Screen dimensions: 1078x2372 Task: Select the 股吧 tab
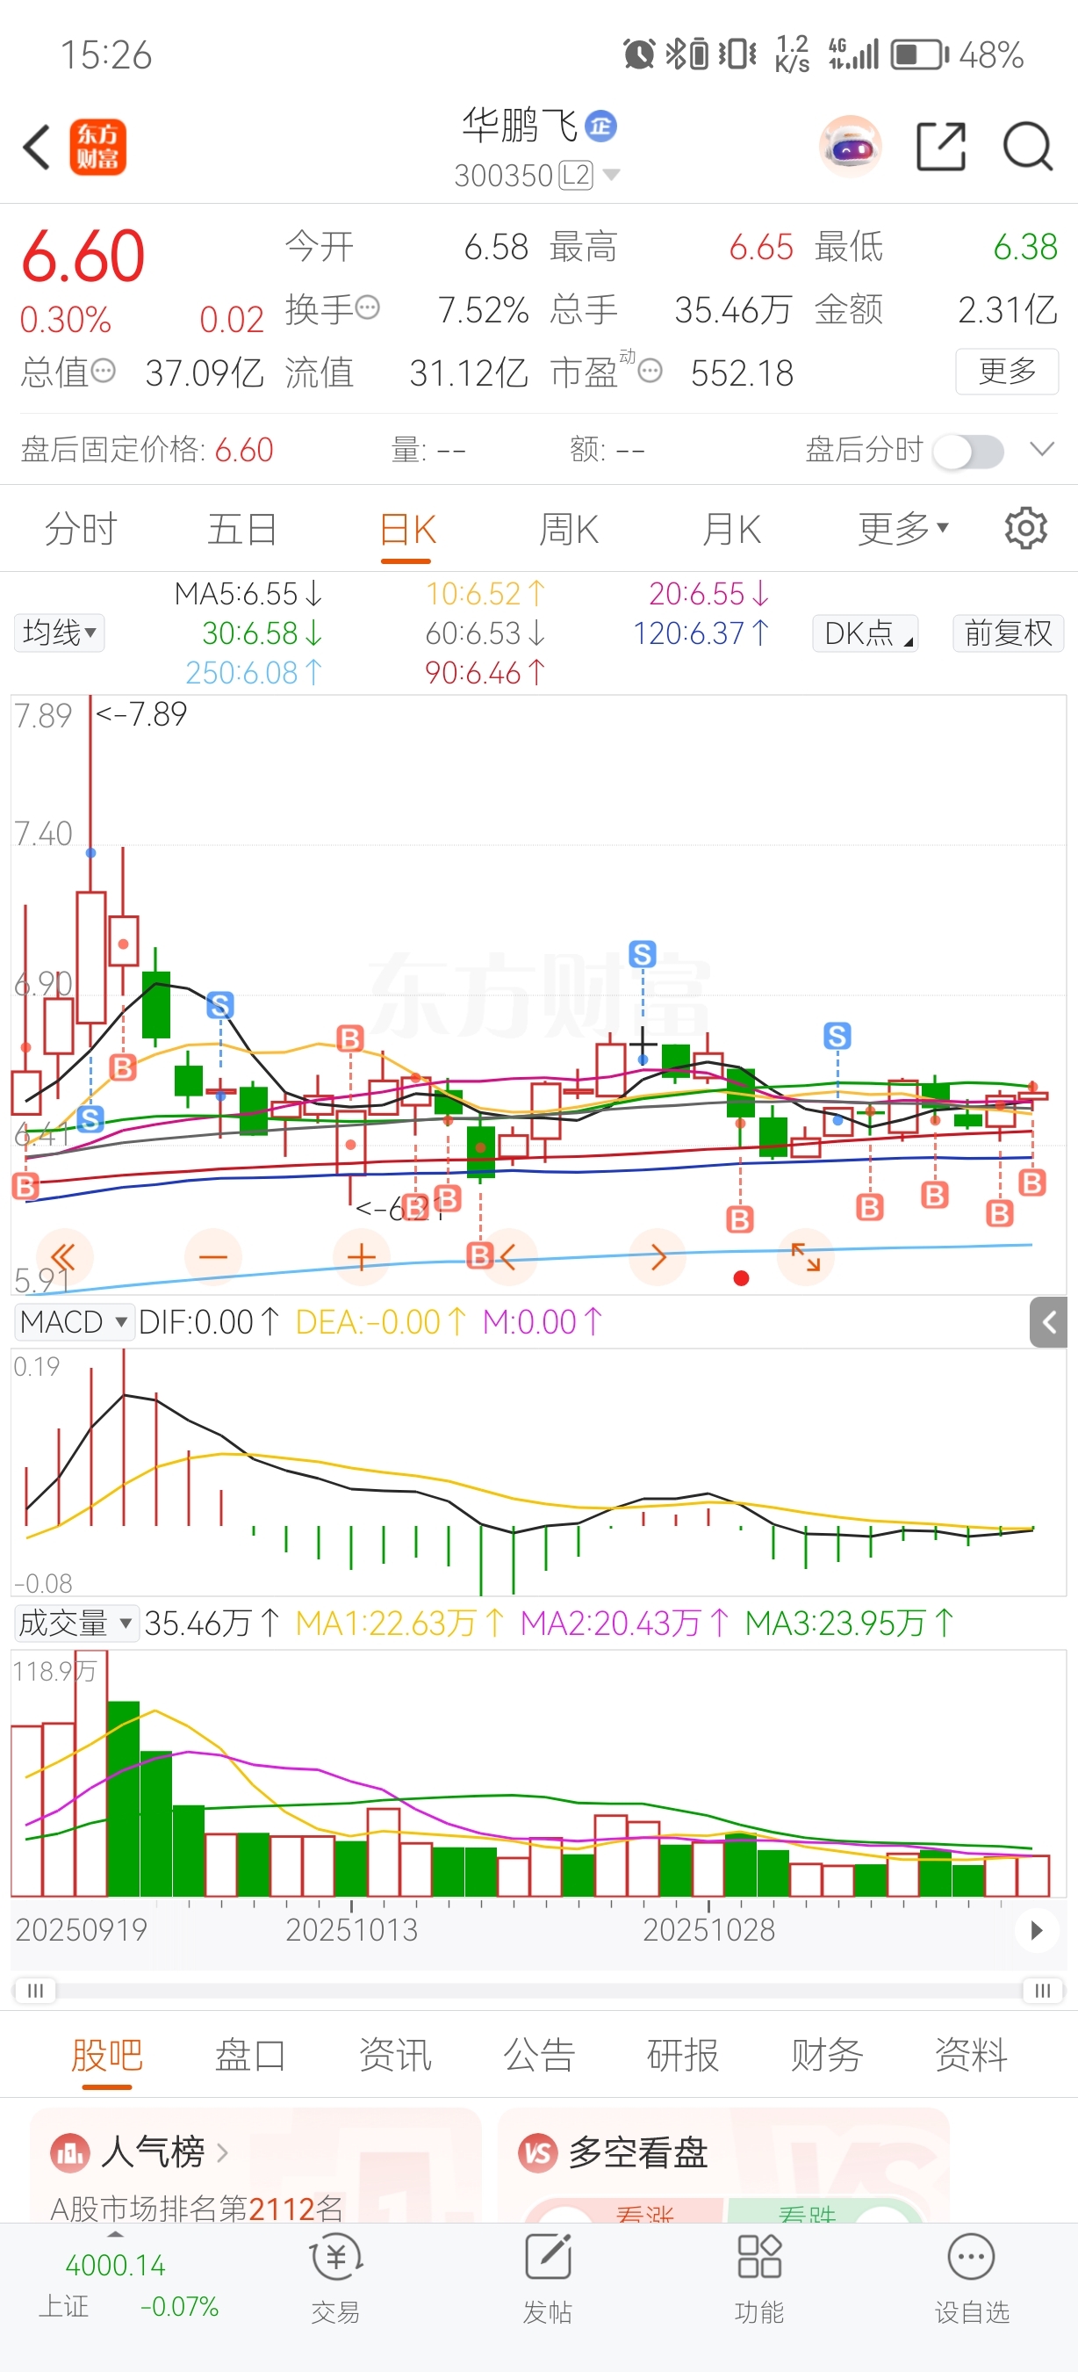[107, 2056]
